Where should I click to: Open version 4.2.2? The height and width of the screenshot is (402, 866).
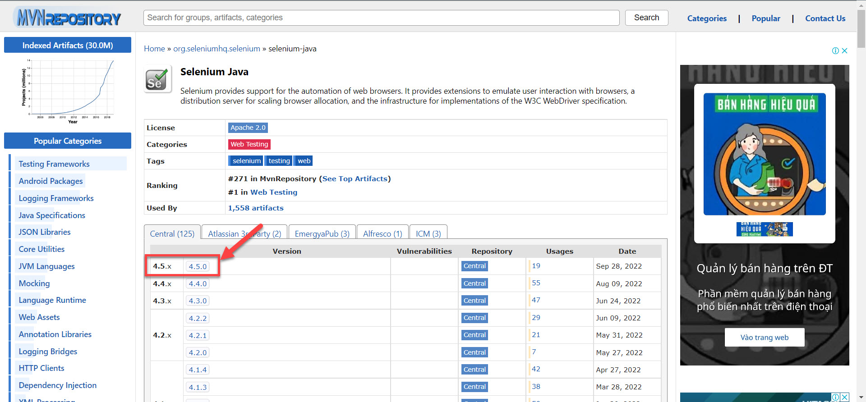point(198,318)
